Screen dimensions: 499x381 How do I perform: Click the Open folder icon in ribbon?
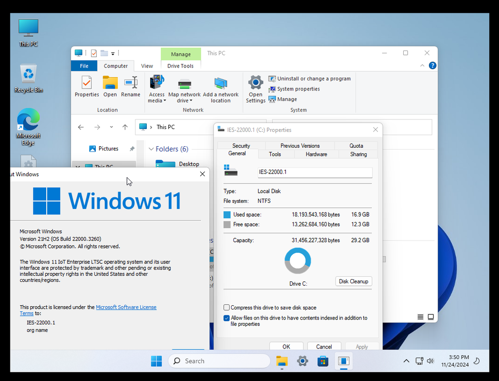(x=110, y=87)
